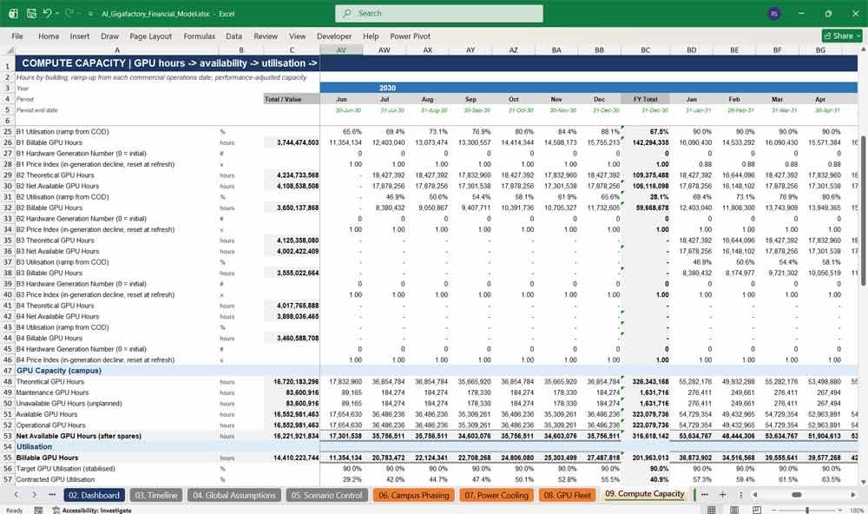Click Accessibility: Investigate in status bar

pos(92,511)
